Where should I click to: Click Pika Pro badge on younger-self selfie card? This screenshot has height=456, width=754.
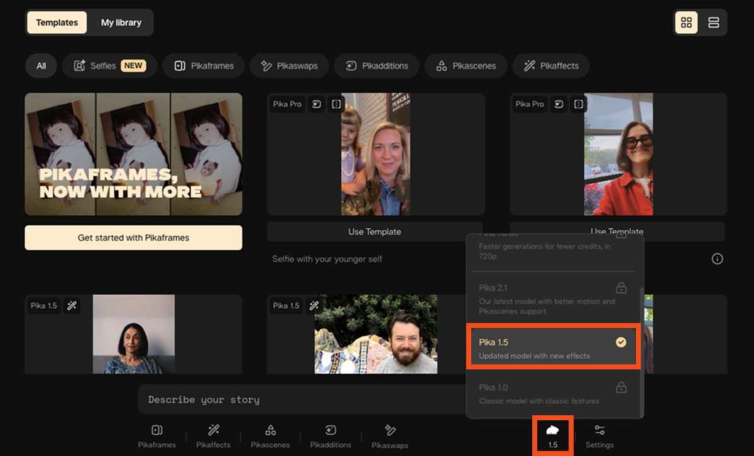287,104
